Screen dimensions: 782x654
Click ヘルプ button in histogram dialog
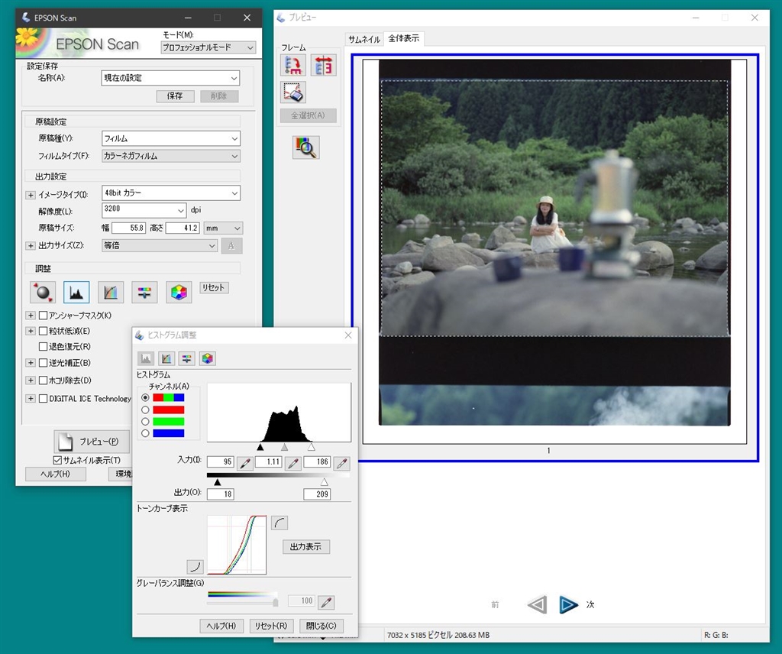(221, 626)
